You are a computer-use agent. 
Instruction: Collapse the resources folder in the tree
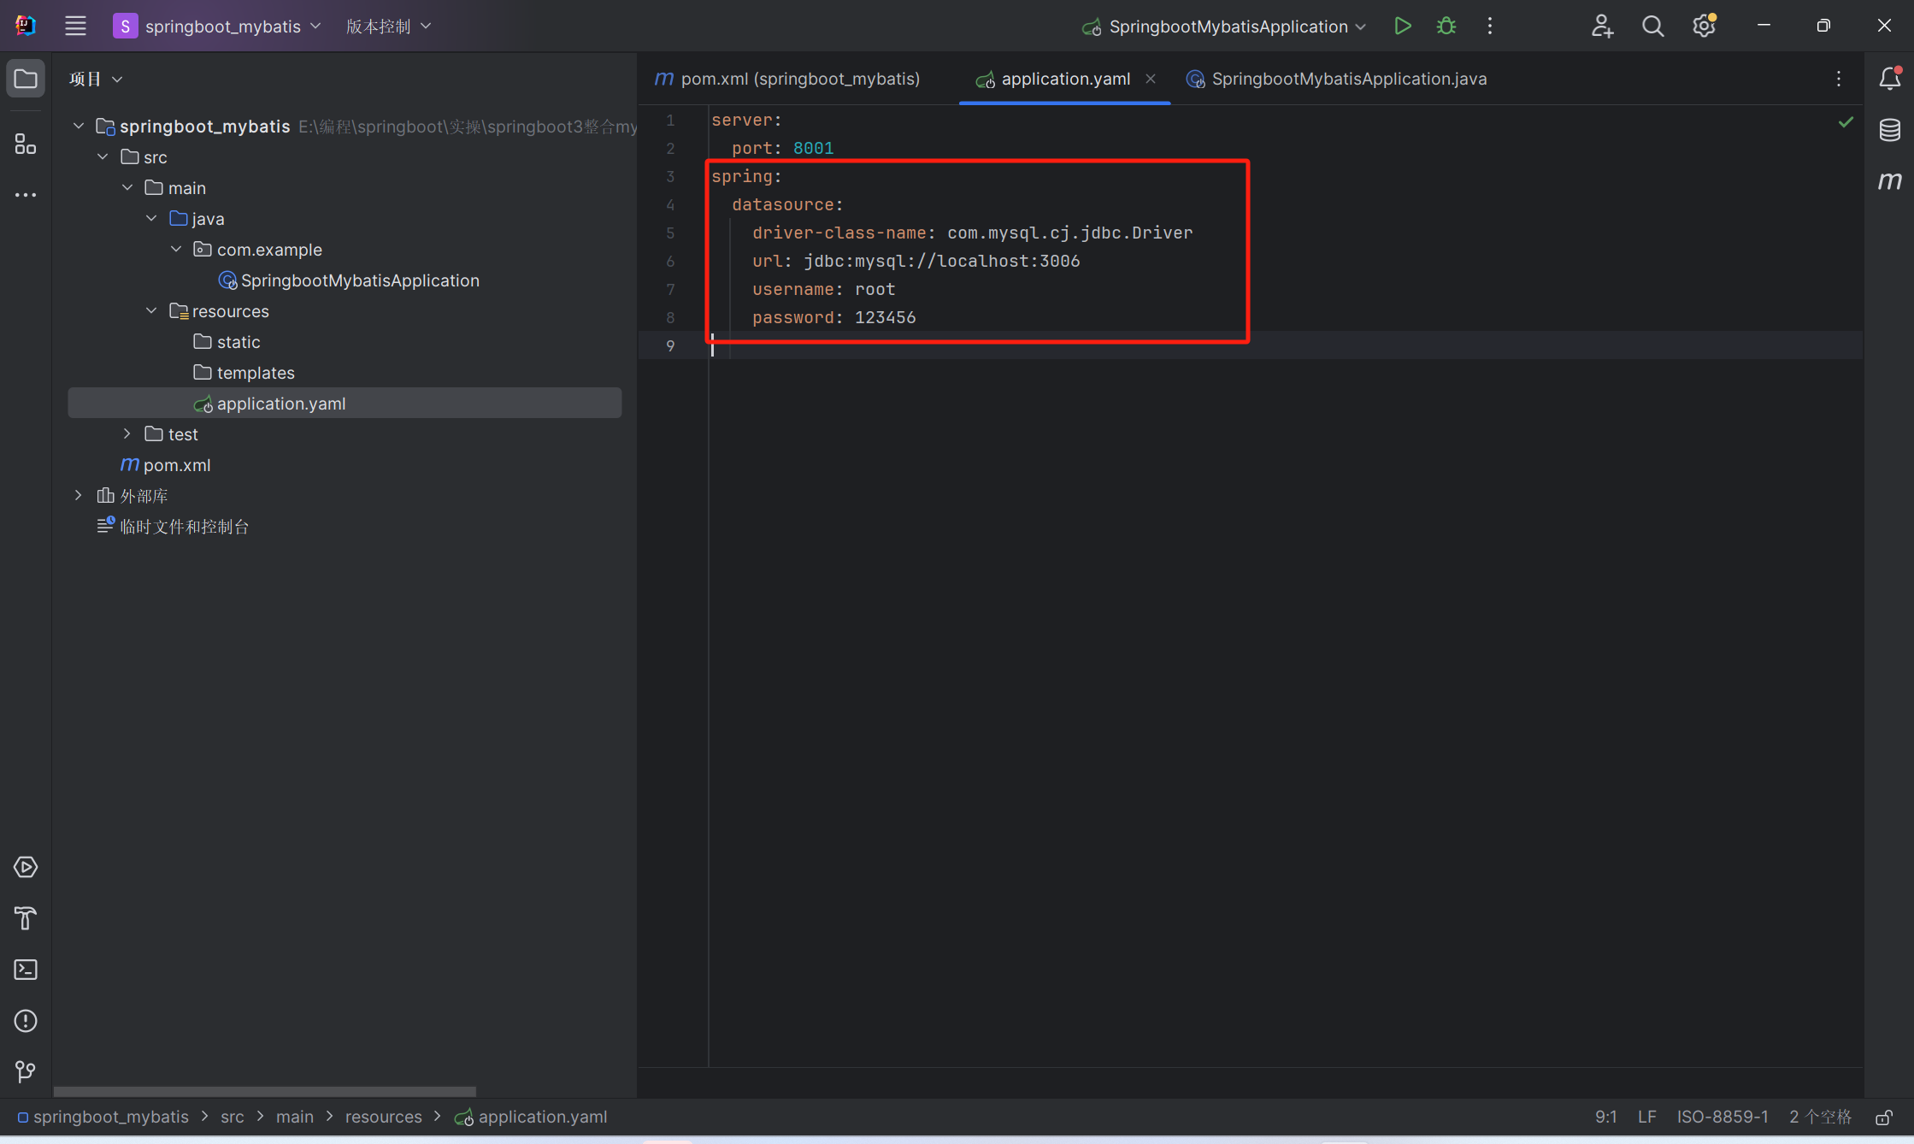[151, 311]
